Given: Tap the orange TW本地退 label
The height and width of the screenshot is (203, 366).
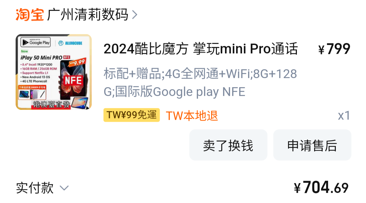Looking at the screenshot, I should tap(192, 116).
